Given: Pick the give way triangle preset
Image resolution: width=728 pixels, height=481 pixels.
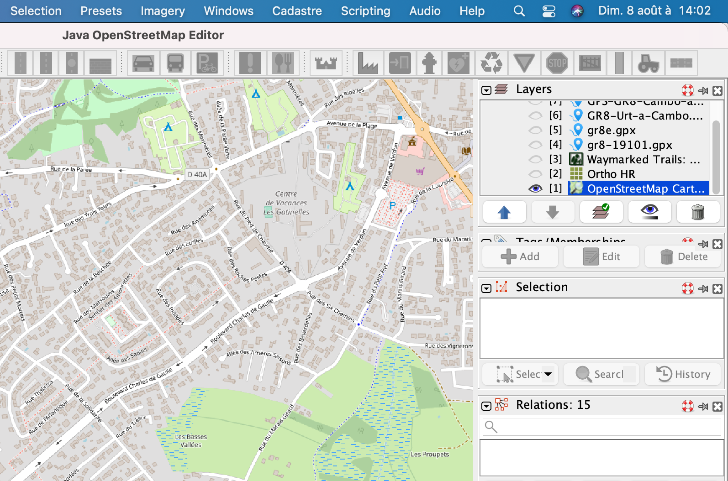Looking at the screenshot, I should (x=524, y=63).
